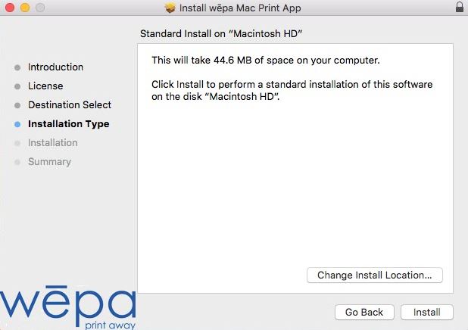Select the License step in sidebar
This screenshot has height=330, width=468.
tap(45, 86)
